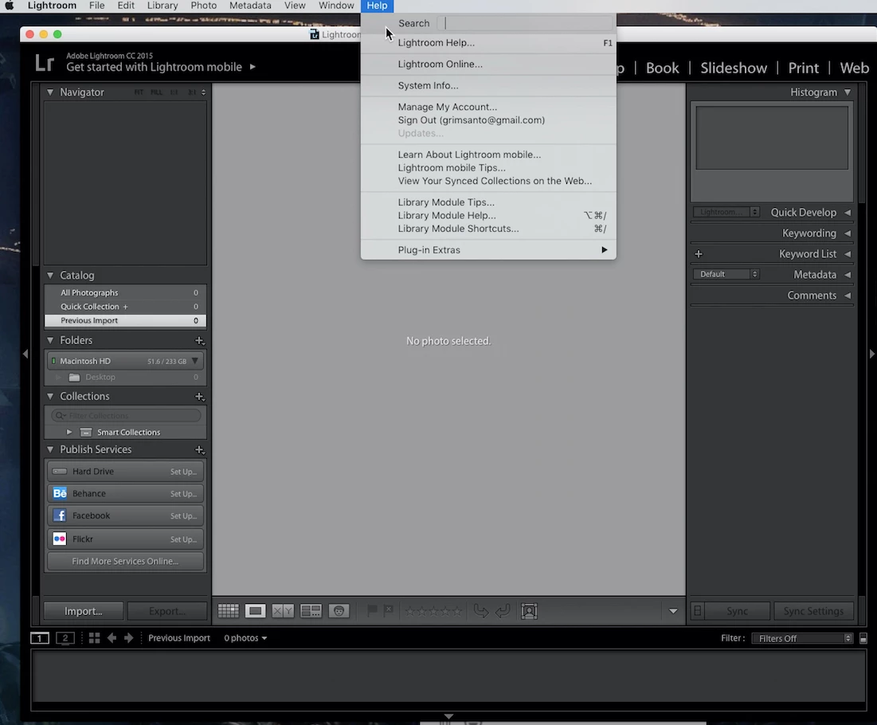The width and height of the screenshot is (877, 725).
Task: Click Behance service icon
Action: pos(60,493)
